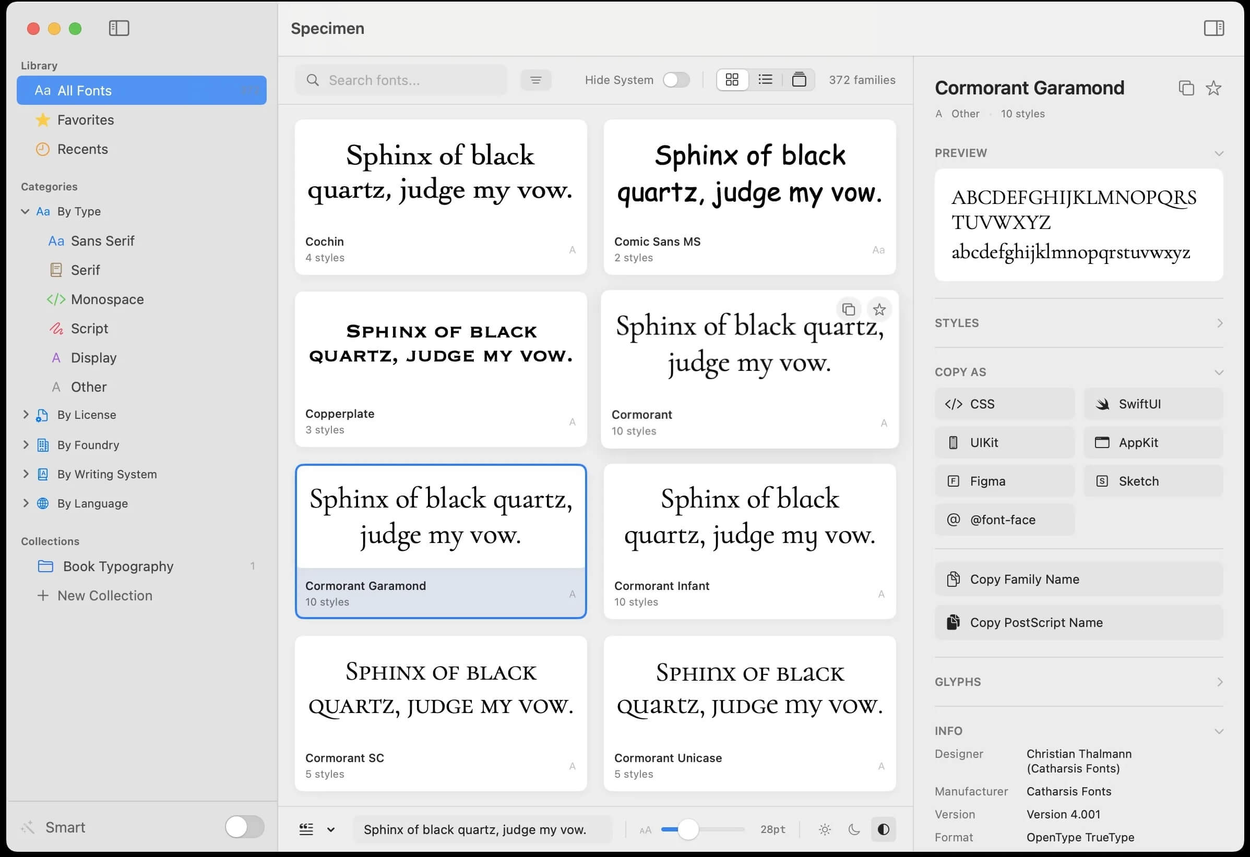Adjust the font size slider

pos(687,829)
